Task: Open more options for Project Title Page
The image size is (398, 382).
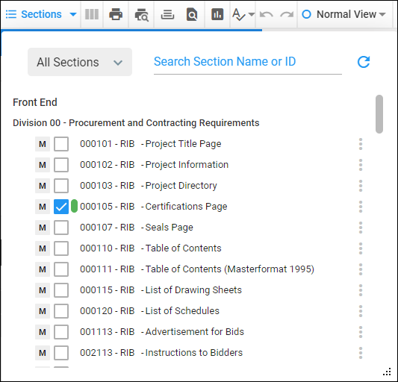Action: tap(361, 144)
